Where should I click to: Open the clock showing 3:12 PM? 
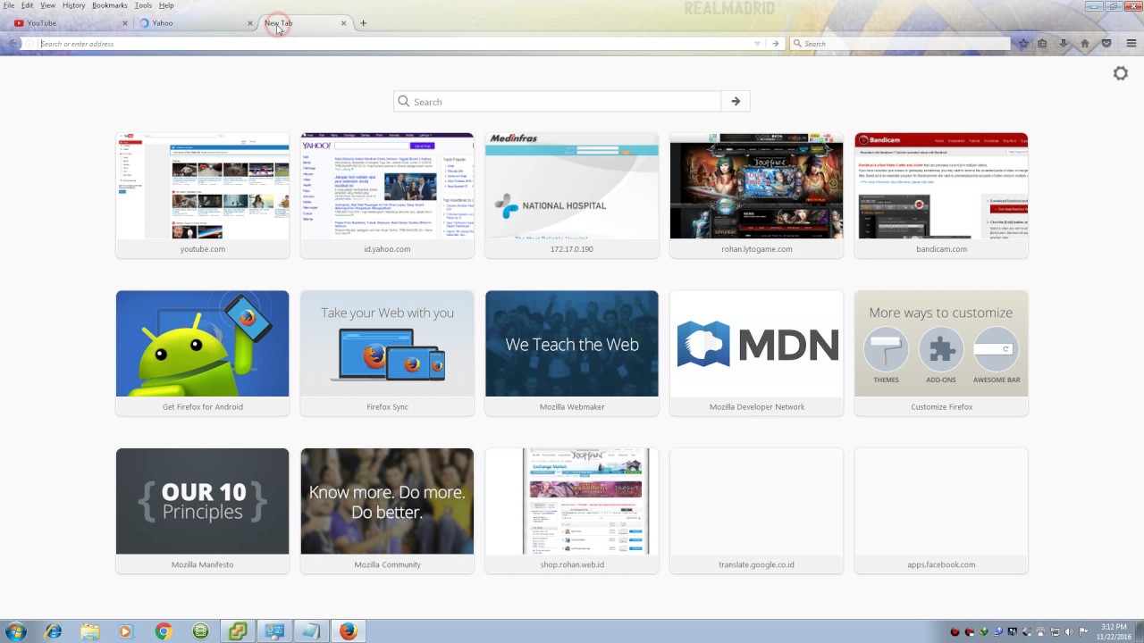pyautogui.click(x=1114, y=631)
